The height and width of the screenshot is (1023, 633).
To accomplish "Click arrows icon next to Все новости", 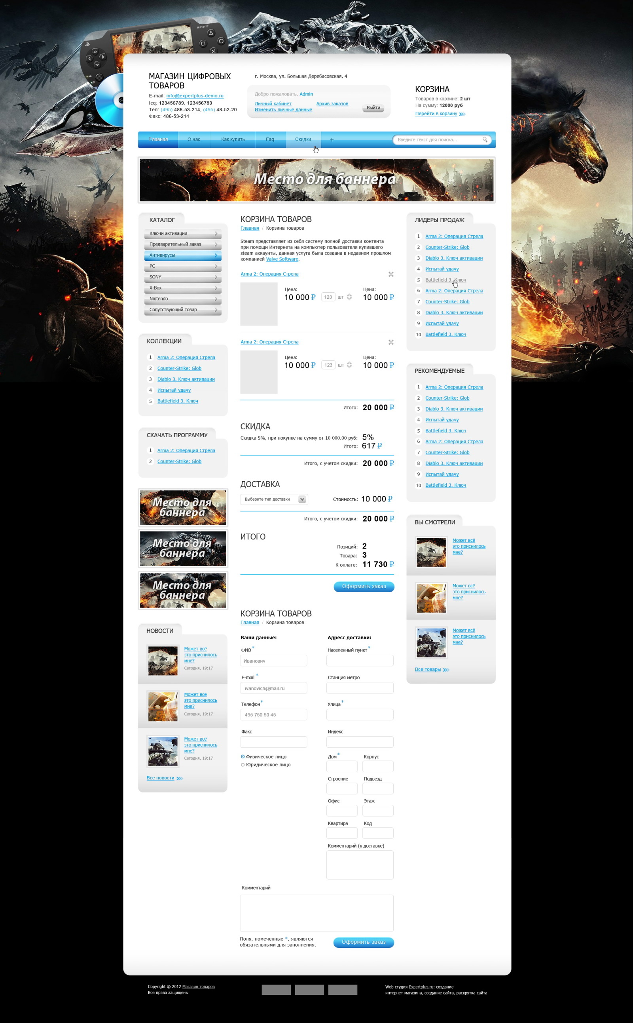I will click(x=180, y=778).
